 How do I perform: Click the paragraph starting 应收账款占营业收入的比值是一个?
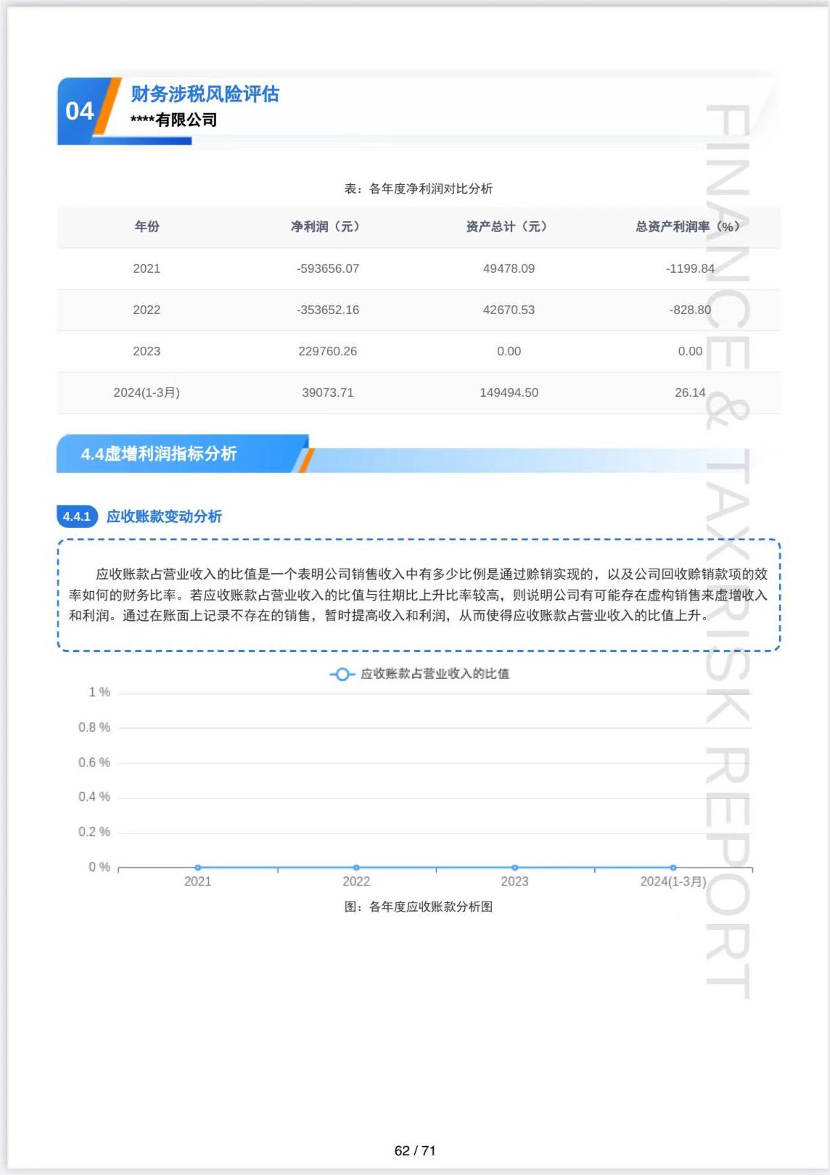(419, 595)
